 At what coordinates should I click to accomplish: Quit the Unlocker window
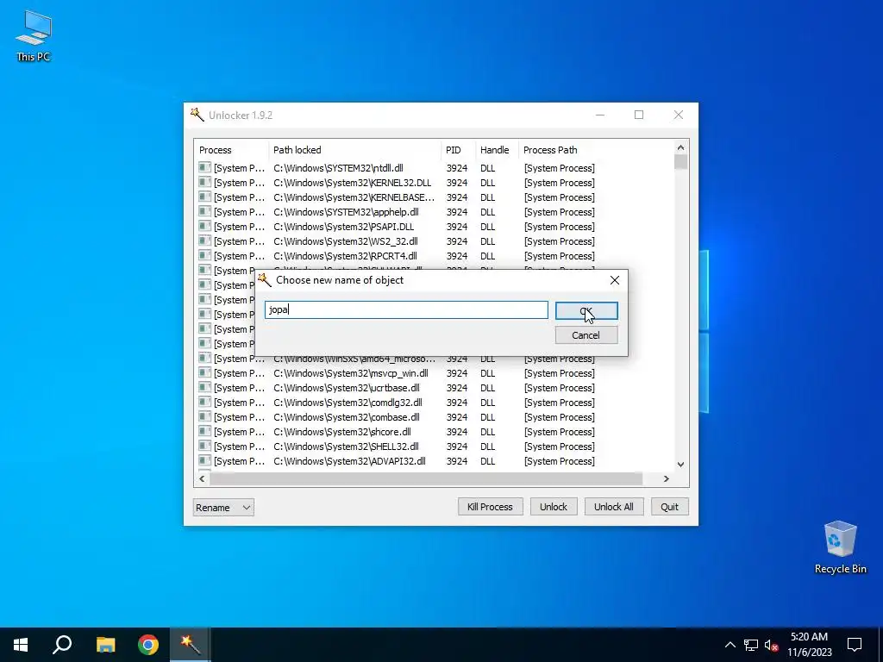(x=669, y=507)
